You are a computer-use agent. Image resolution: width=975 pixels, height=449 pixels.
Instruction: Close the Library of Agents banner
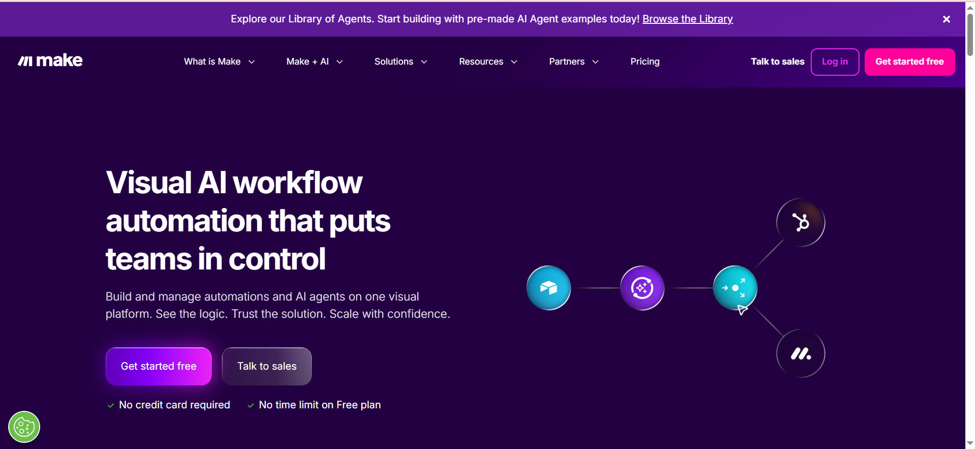(946, 19)
